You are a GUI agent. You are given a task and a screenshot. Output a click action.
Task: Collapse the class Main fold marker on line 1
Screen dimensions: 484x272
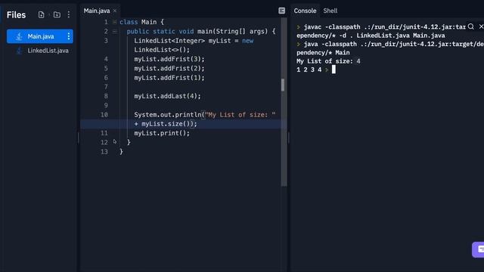coord(114,22)
